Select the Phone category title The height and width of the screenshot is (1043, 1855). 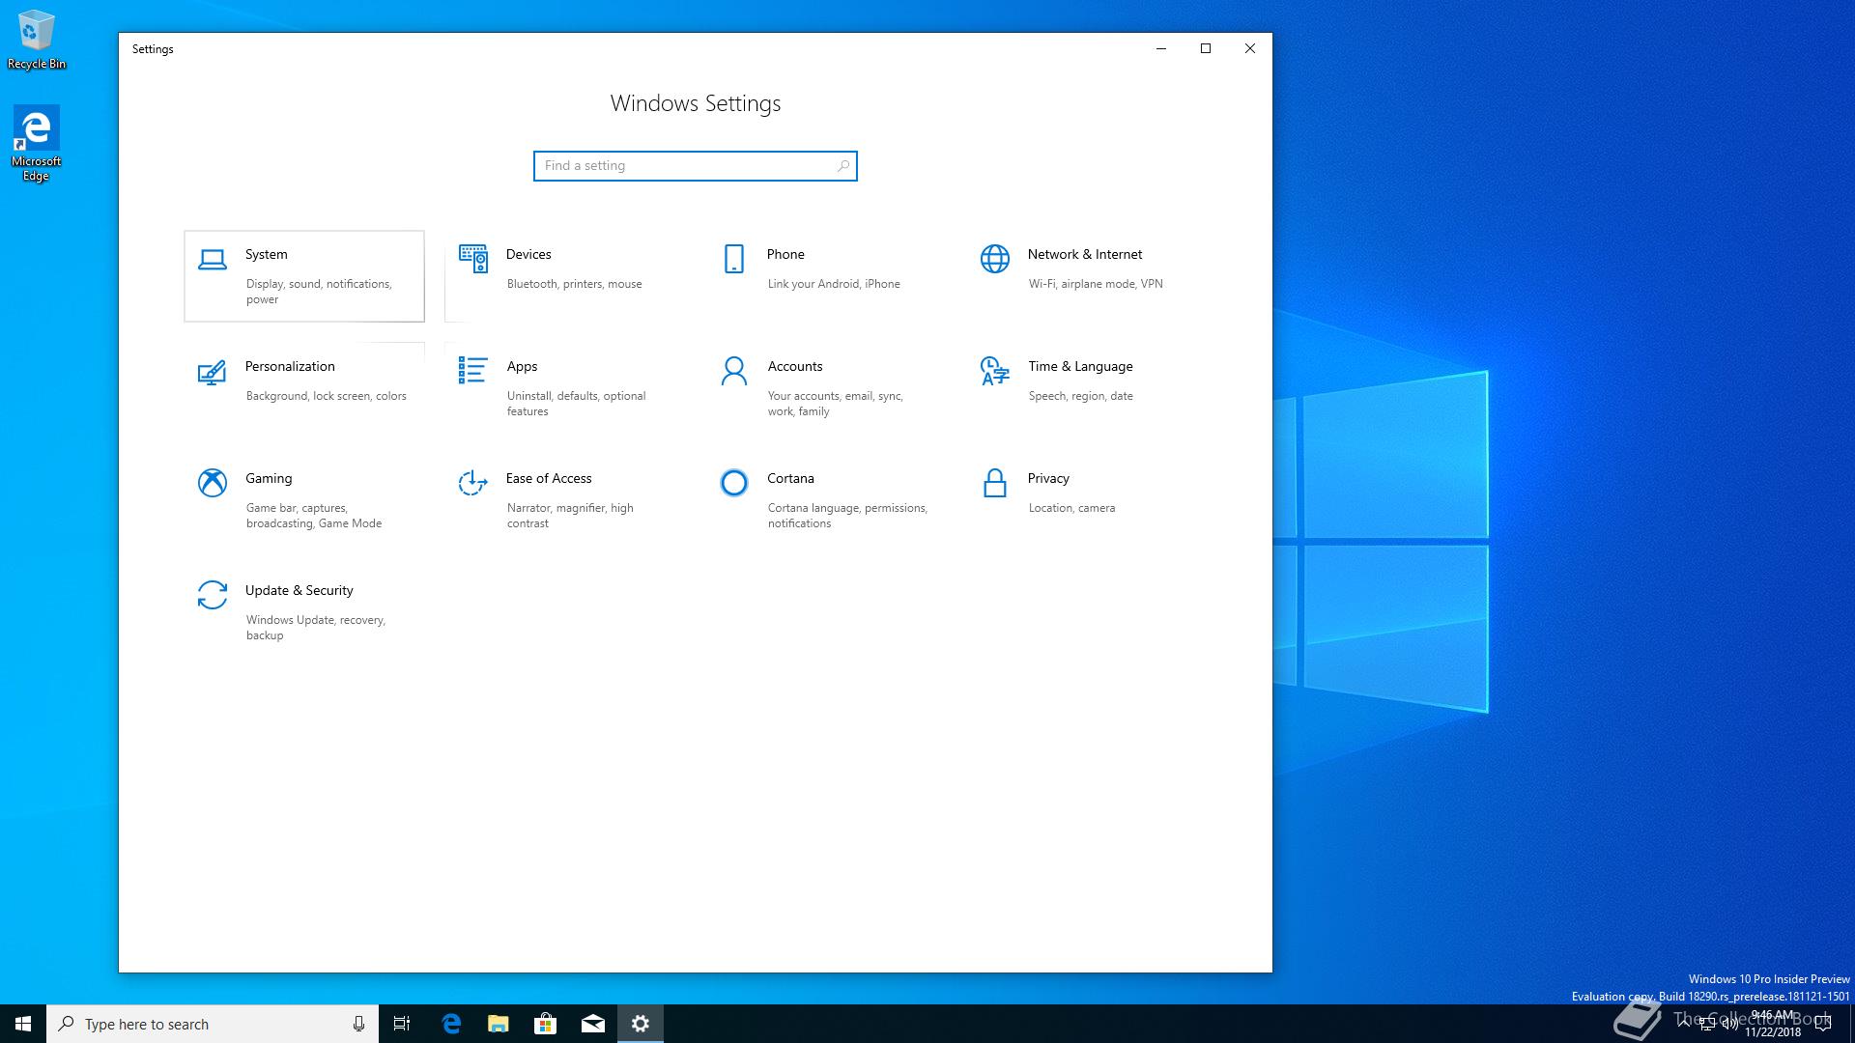point(785,254)
